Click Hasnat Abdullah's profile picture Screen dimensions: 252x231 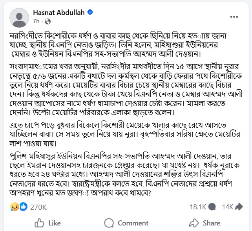[17, 17]
